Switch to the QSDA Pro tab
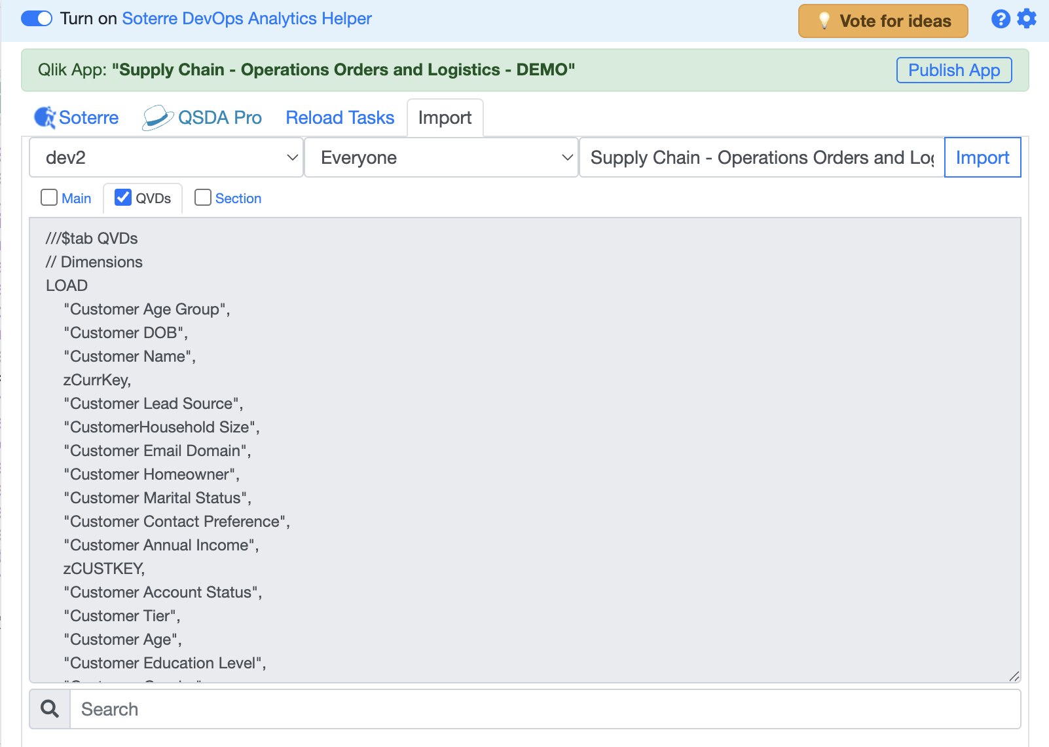 pyautogui.click(x=202, y=118)
